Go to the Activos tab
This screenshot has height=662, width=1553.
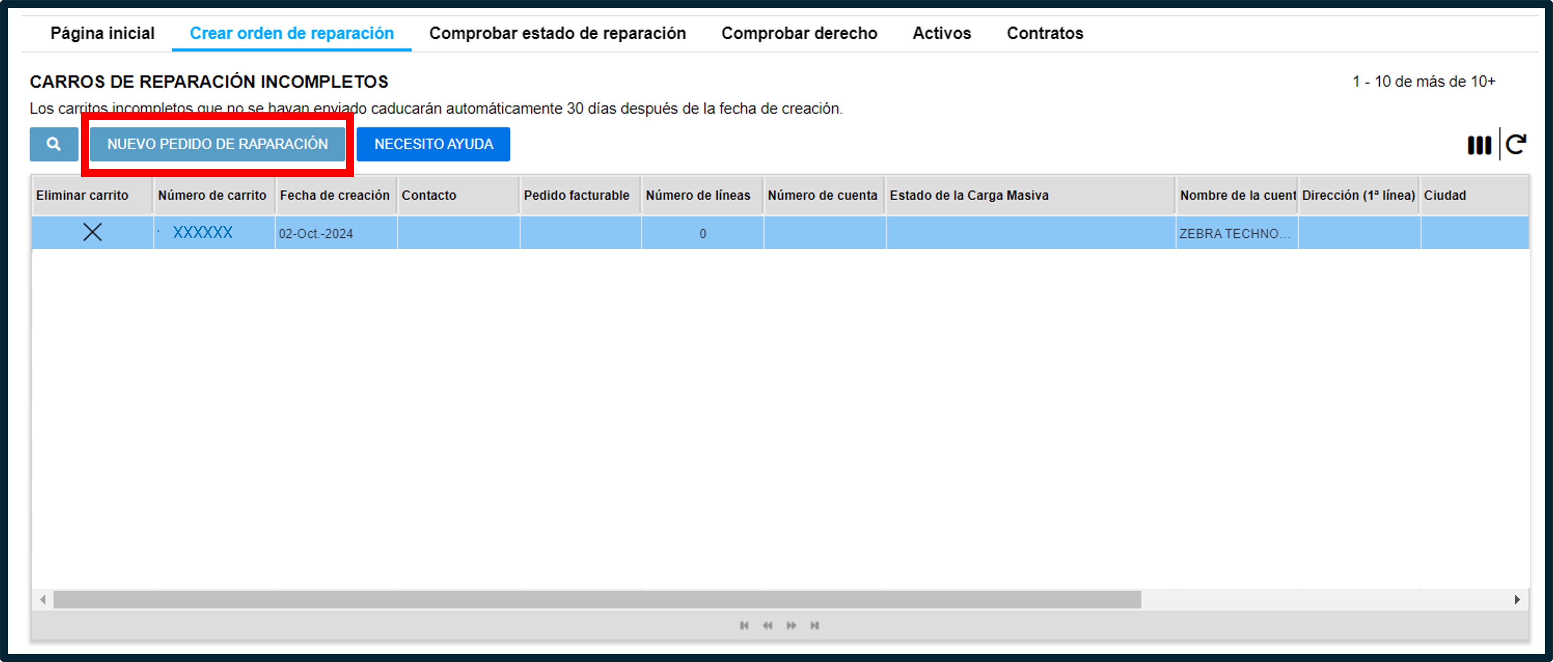click(942, 33)
